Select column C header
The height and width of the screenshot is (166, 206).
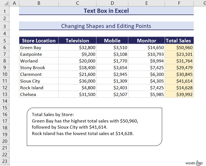77,3
